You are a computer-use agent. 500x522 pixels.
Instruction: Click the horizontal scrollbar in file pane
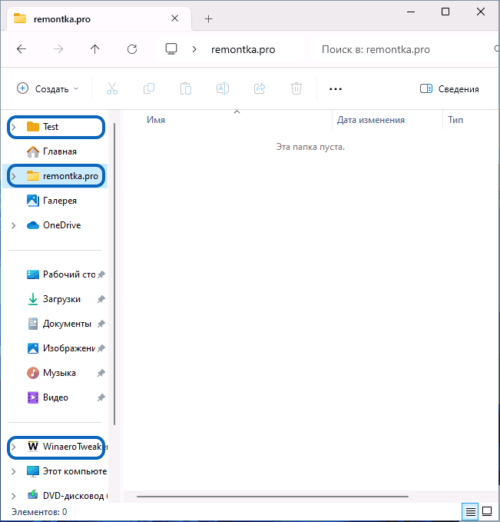click(273, 497)
